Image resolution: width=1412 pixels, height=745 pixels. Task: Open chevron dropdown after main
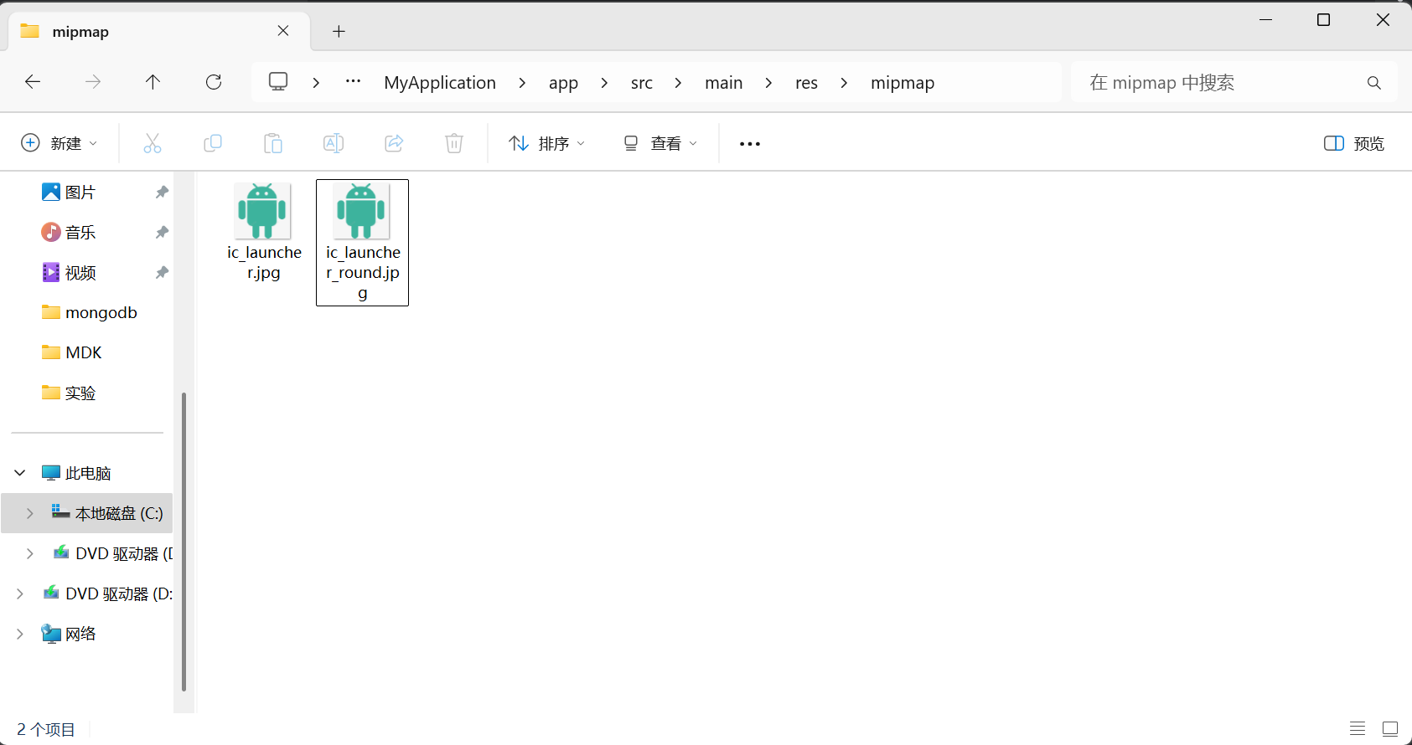click(768, 82)
